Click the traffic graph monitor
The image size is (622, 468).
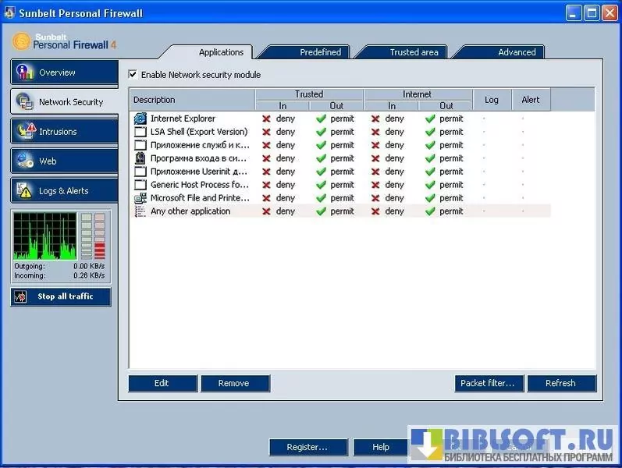point(45,236)
